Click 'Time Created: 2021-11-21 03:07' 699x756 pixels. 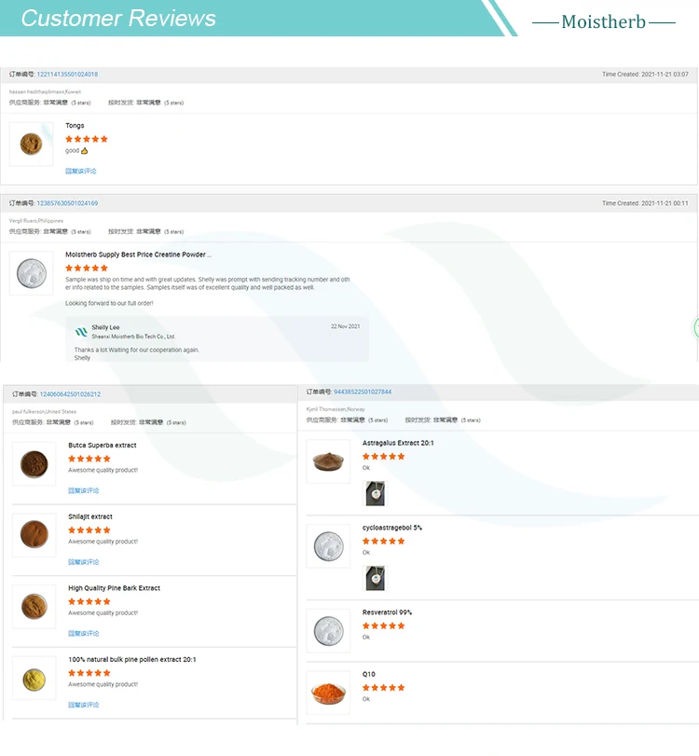tap(645, 75)
